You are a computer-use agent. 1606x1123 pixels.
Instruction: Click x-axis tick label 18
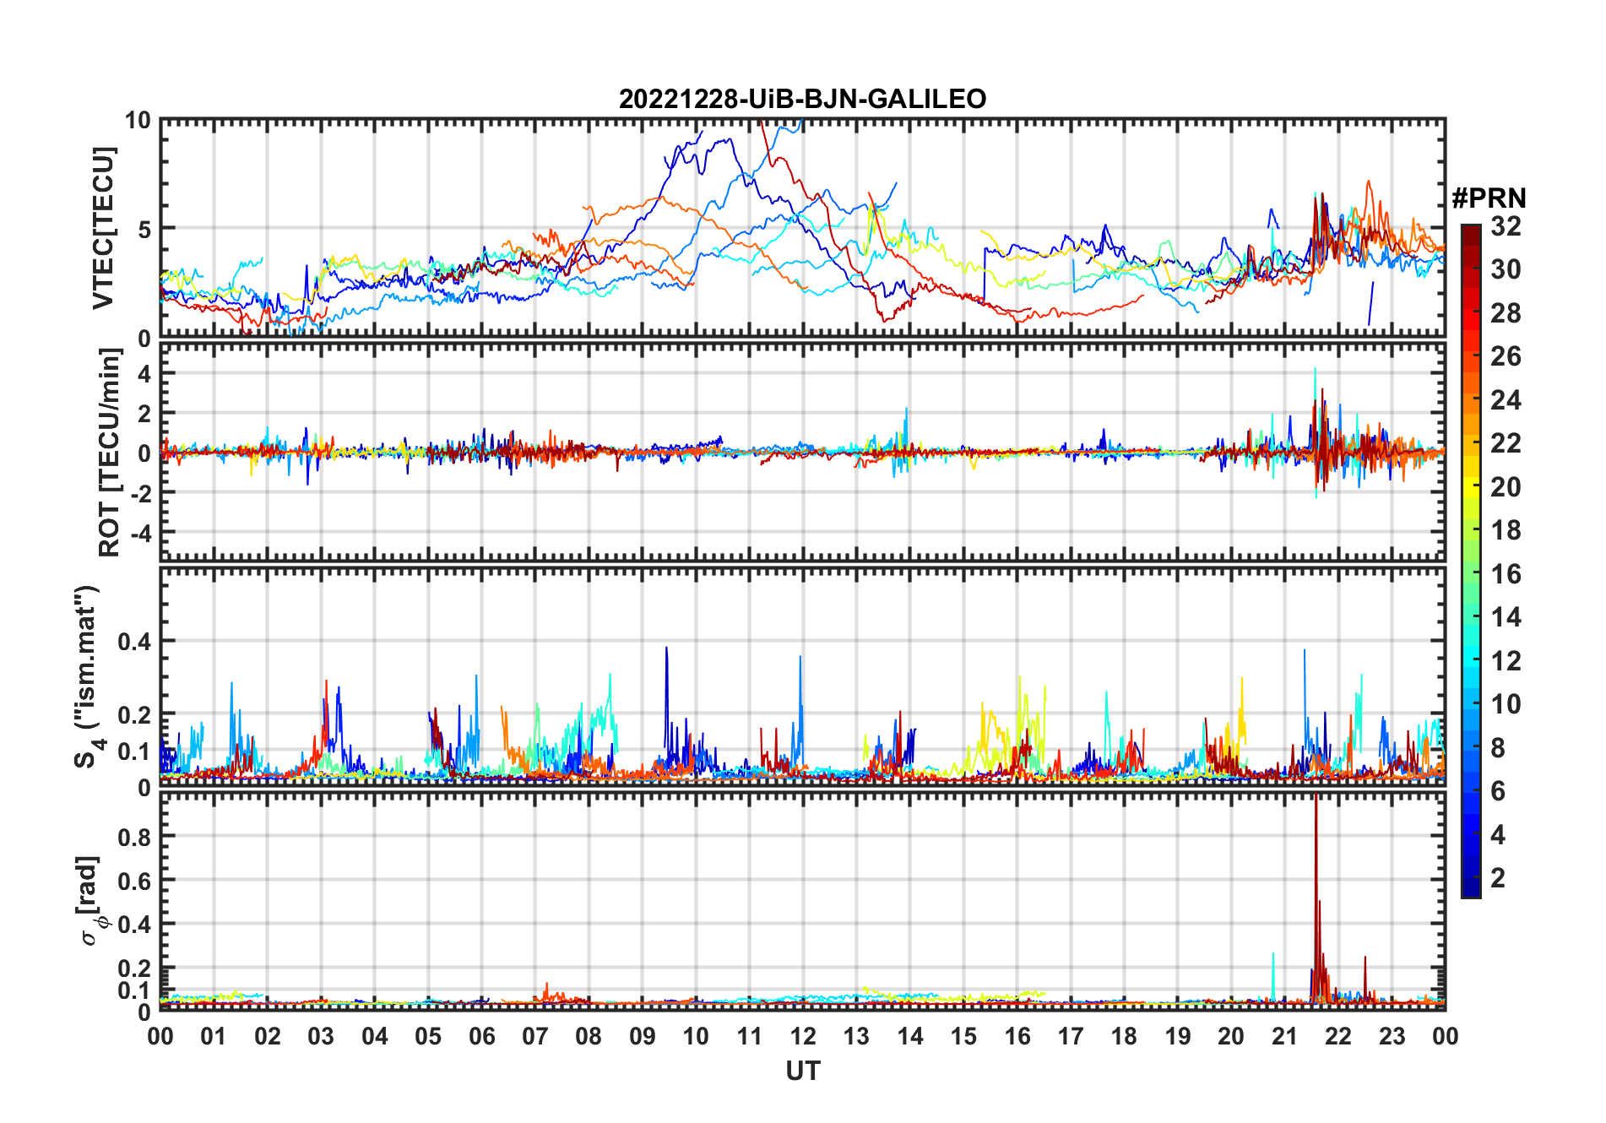tap(1124, 1036)
